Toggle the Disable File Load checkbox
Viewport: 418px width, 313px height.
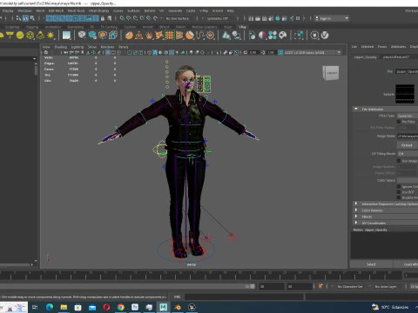point(399,197)
